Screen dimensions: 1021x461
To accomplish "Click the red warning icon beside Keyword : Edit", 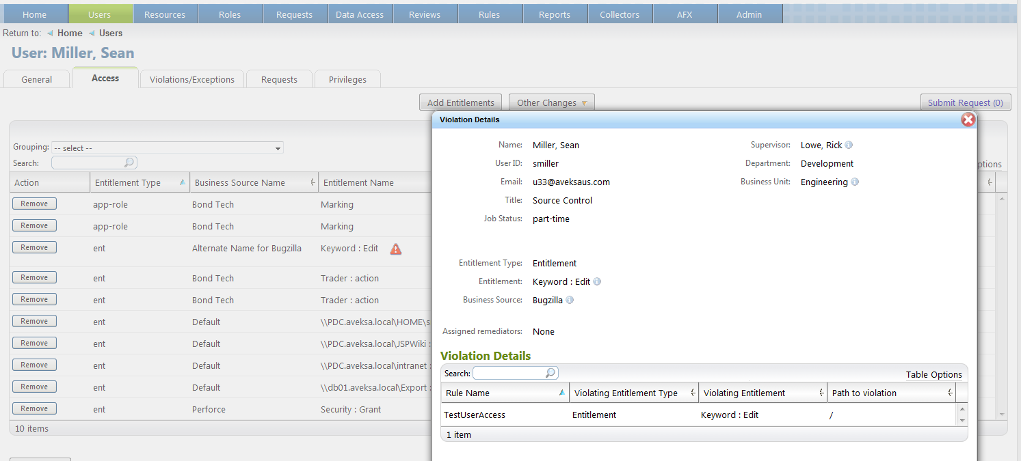I will pos(395,249).
